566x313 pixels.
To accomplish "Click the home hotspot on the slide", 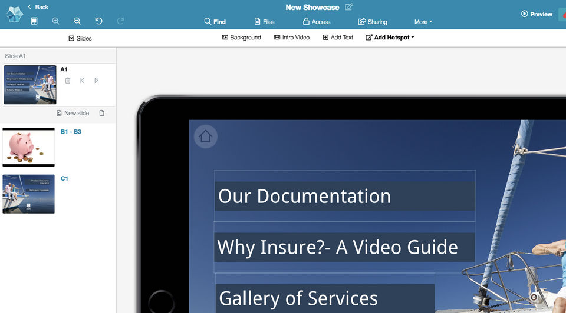I will (x=205, y=136).
